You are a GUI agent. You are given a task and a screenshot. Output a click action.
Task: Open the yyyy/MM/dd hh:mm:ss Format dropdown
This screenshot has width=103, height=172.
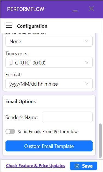click(x=49, y=84)
